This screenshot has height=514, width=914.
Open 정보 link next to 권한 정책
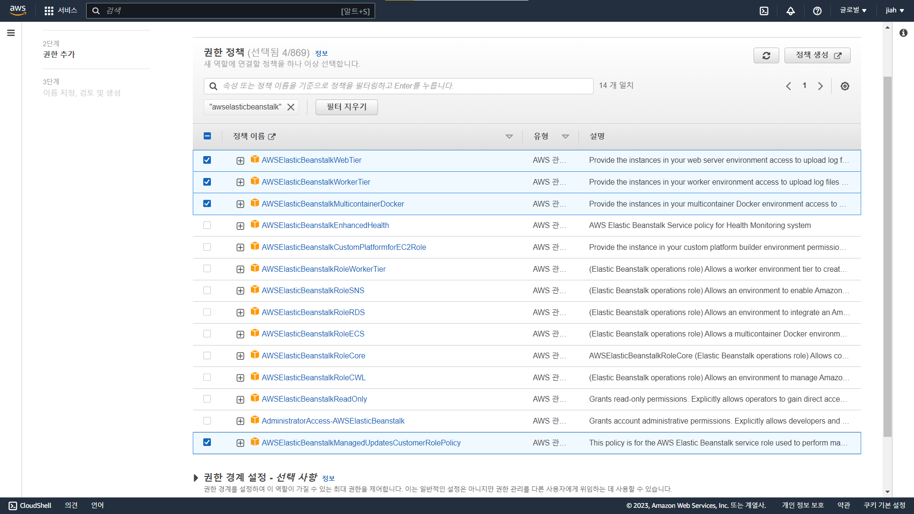[321, 53]
